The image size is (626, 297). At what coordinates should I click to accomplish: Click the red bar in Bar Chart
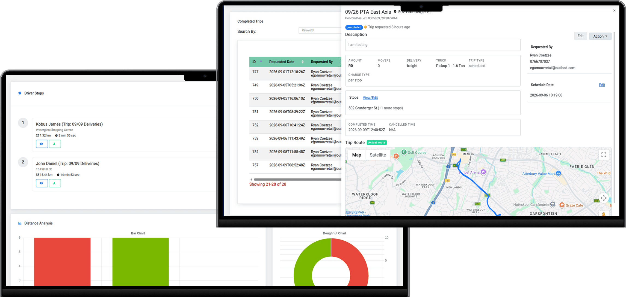pos(62,262)
